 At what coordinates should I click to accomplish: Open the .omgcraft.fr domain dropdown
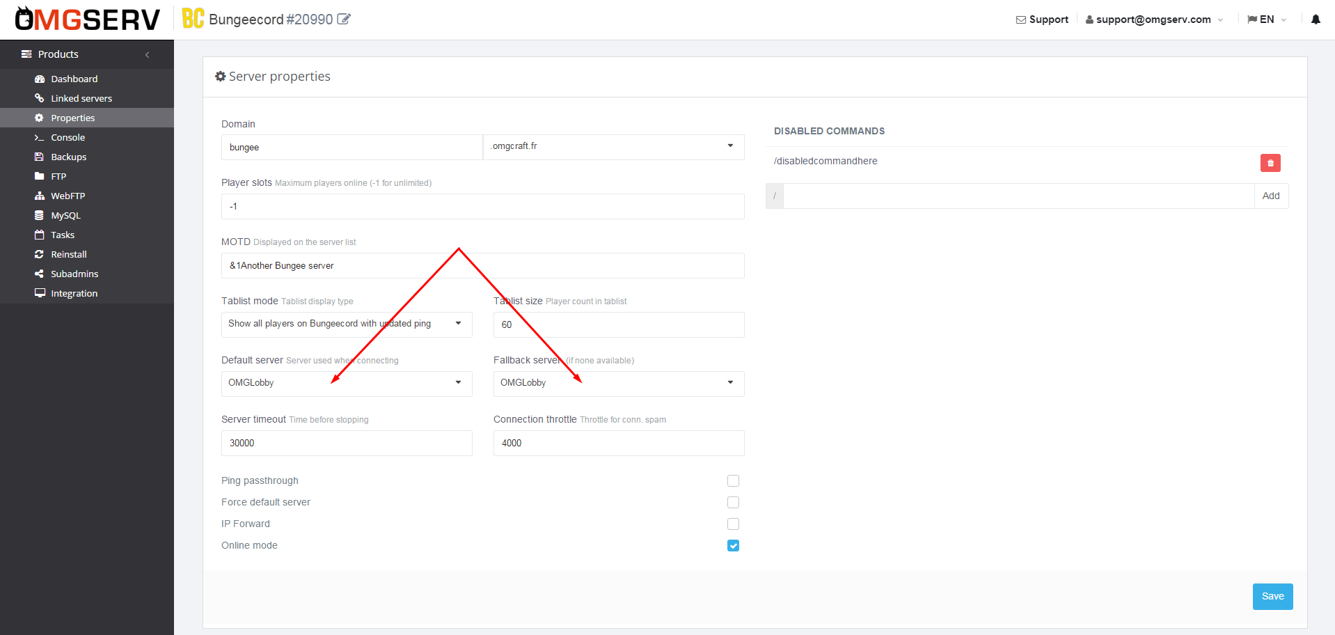(x=614, y=147)
